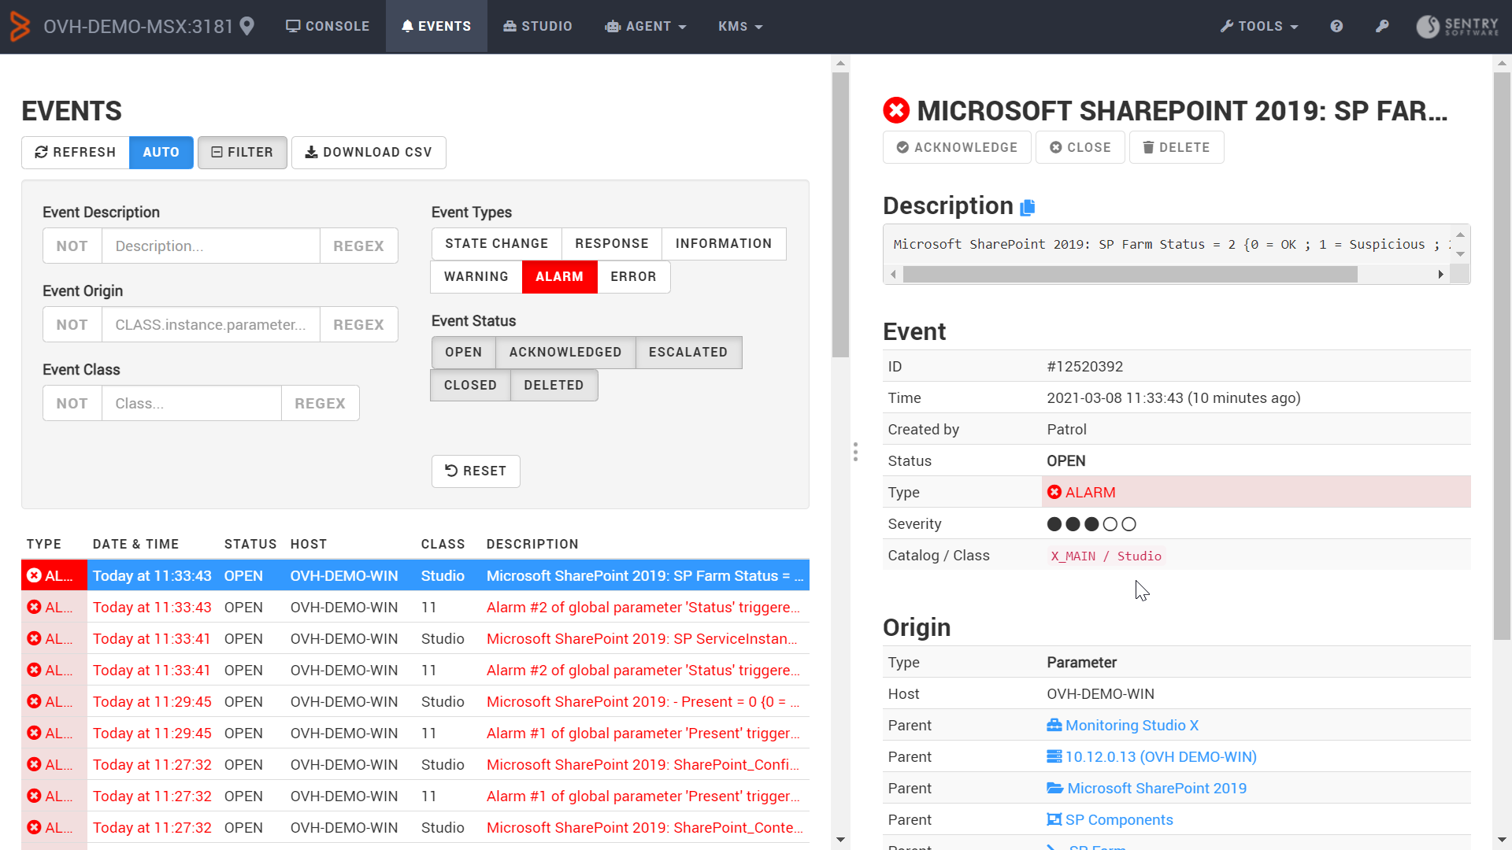
Task: Click the REFRESH button
Action: click(x=76, y=153)
